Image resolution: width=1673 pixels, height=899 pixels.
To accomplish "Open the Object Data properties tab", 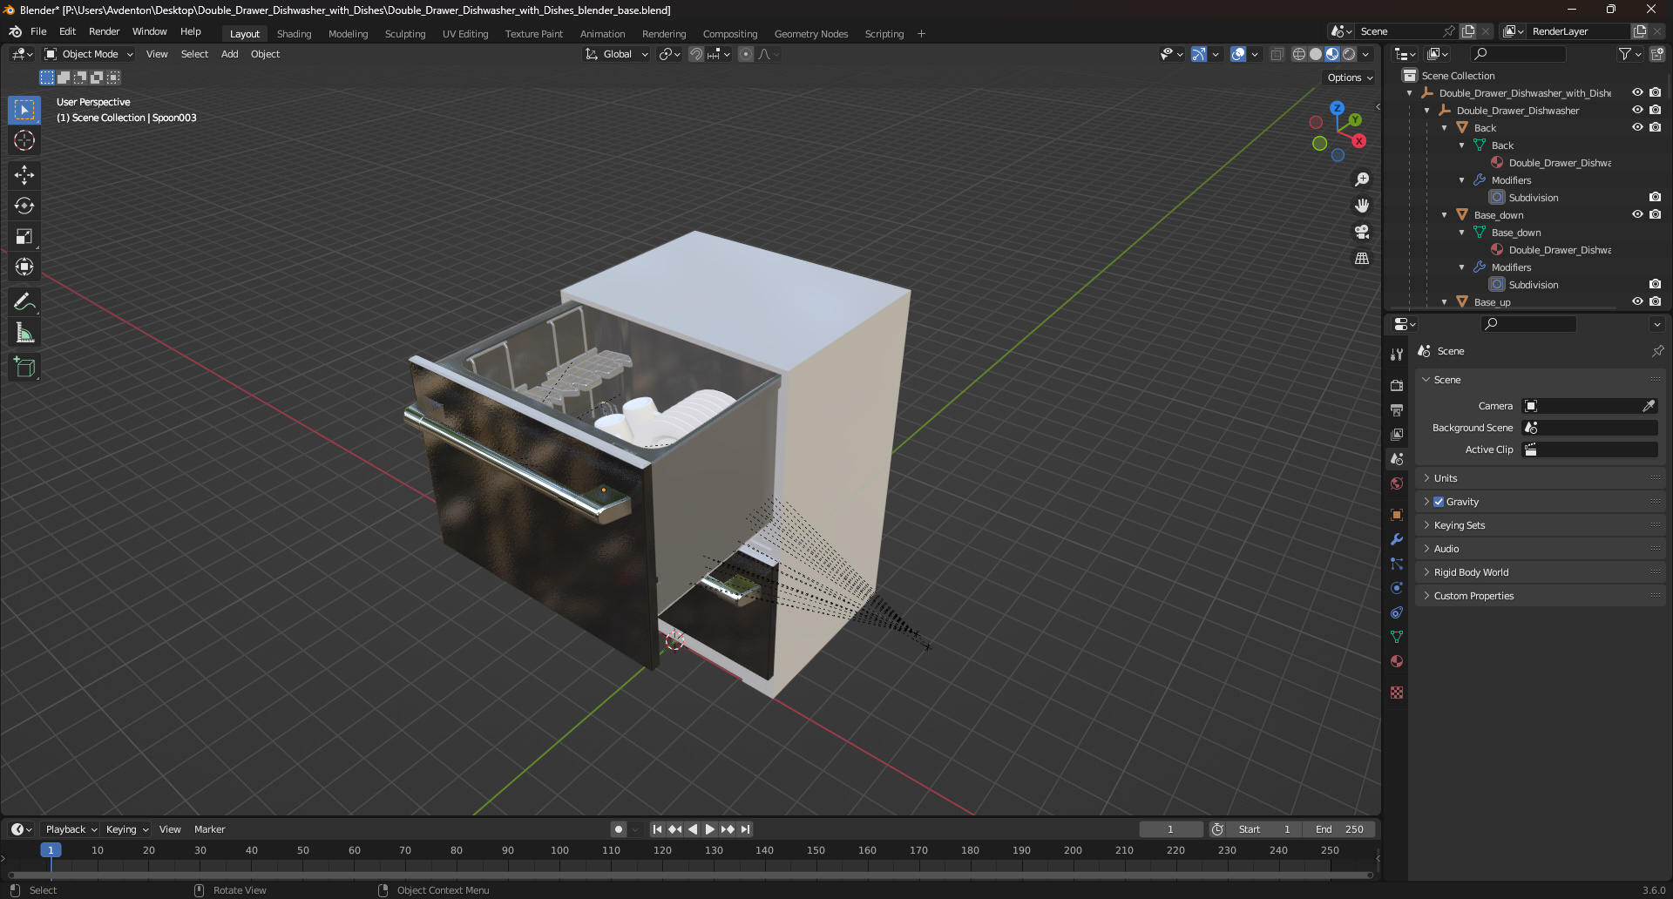I will coord(1397,637).
